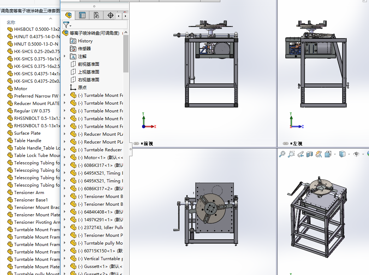Toggle the view link icon beside 左视
This screenshot has width=369, height=275.
point(286,144)
